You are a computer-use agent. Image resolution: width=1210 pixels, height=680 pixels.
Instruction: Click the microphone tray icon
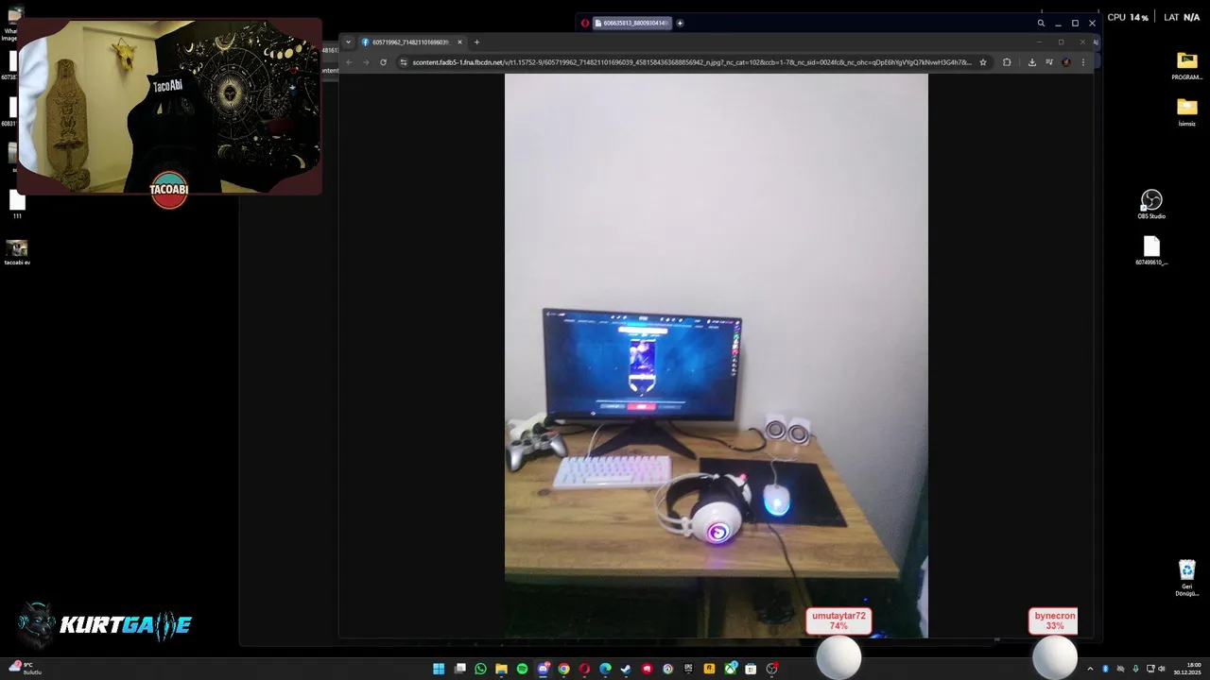[1135, 669]
